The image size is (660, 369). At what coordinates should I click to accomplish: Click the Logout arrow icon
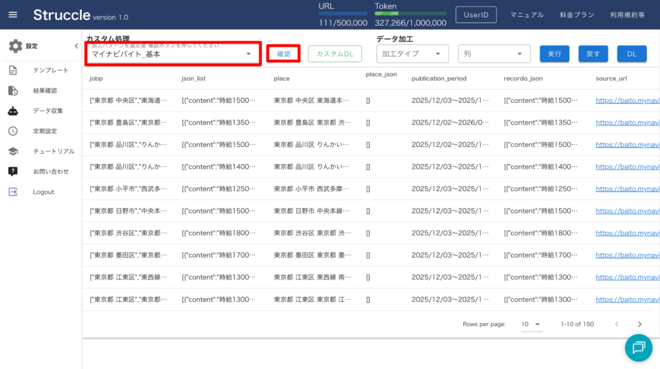point(13,192)
